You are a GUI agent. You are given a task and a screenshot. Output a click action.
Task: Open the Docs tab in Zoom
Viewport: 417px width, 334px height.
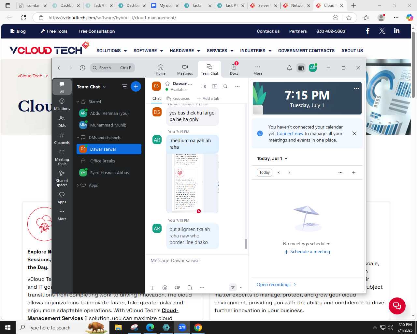click(234, 69)
